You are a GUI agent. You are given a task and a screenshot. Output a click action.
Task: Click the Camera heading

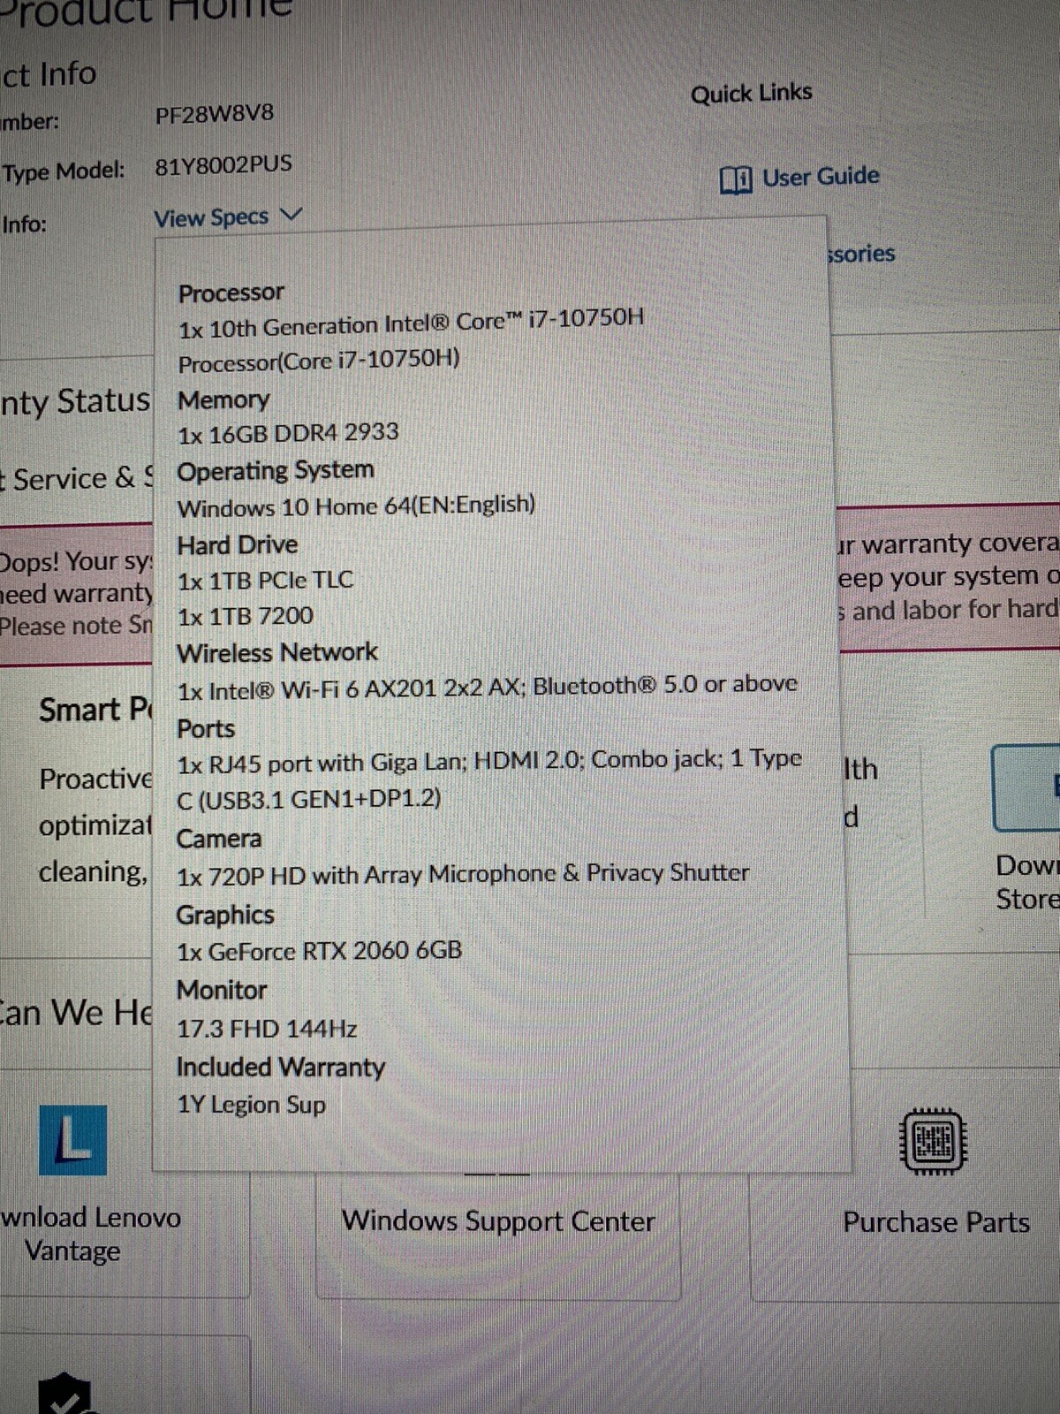coord(219,839)
